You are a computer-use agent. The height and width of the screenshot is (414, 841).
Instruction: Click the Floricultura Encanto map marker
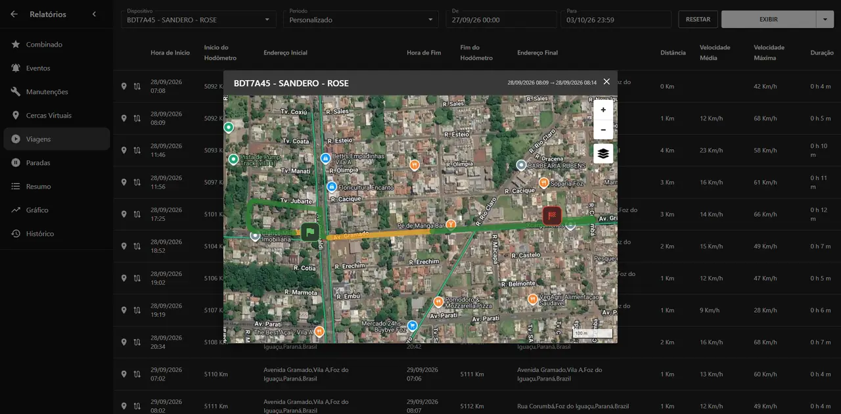[332, 187]
